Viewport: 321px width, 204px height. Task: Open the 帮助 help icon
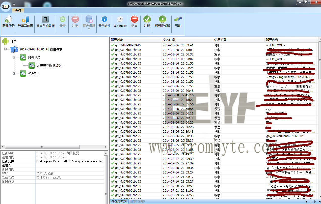[x=178, y=19]
